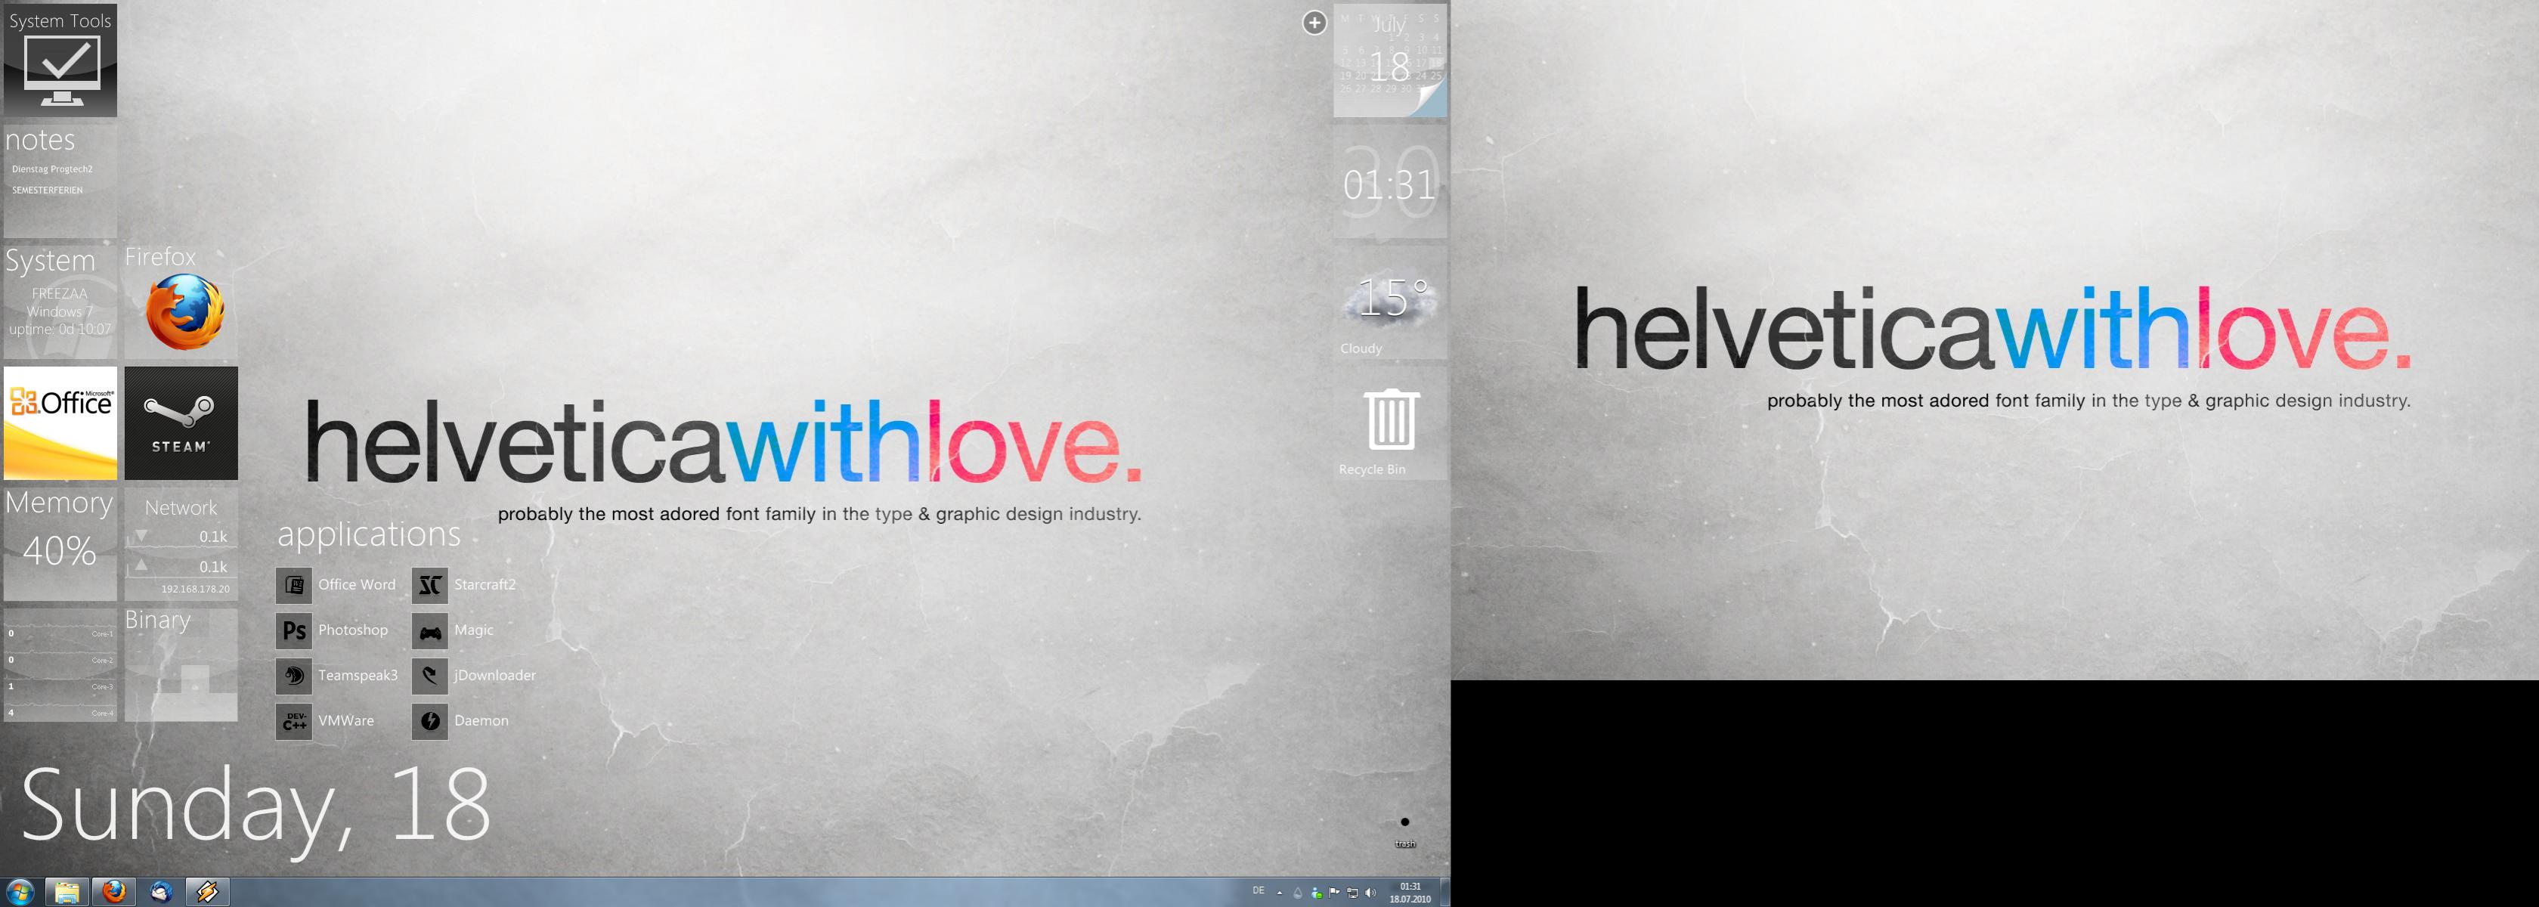2539x907 pixels.
Task: Click the taskbar clock showing 01:31
Action: [1410, 893]
